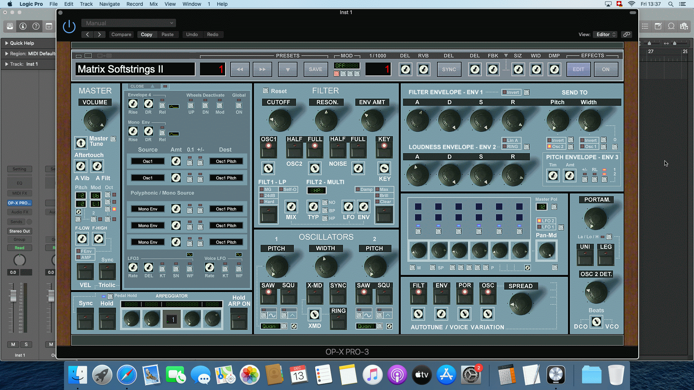694x390 pixels.
Task: Toggle the Hold ARP ON switch
Action: pyautogui.click(x=239, y=319)
